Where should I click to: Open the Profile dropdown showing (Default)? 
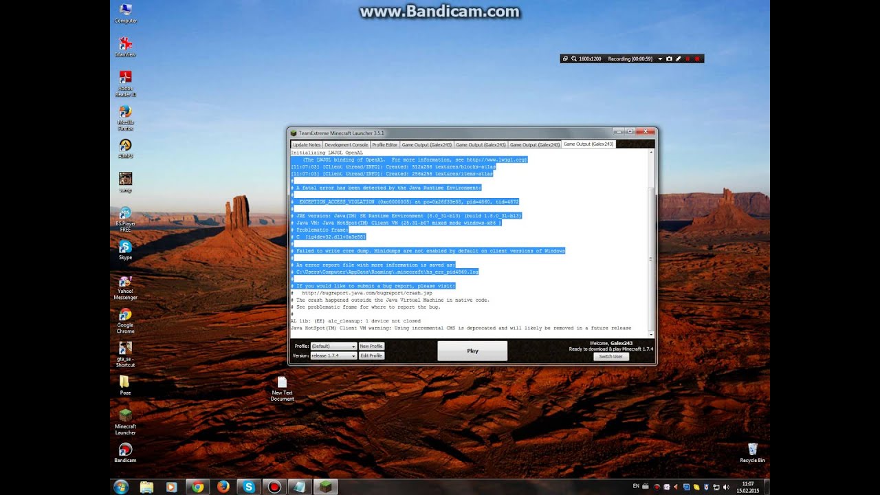(x=333, y=346)
